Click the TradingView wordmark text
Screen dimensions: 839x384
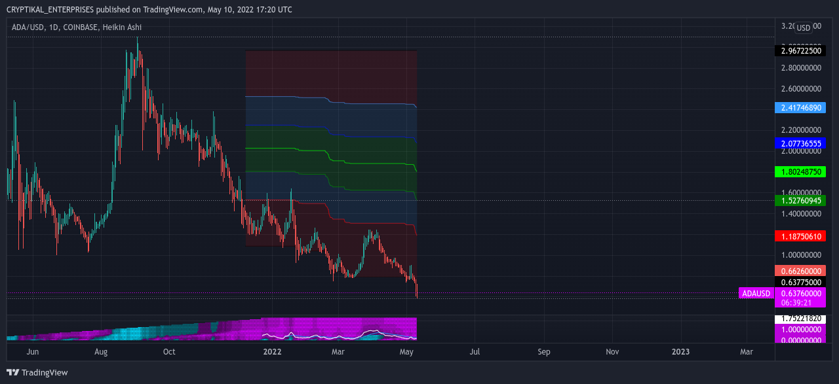[x=45, y=372]
